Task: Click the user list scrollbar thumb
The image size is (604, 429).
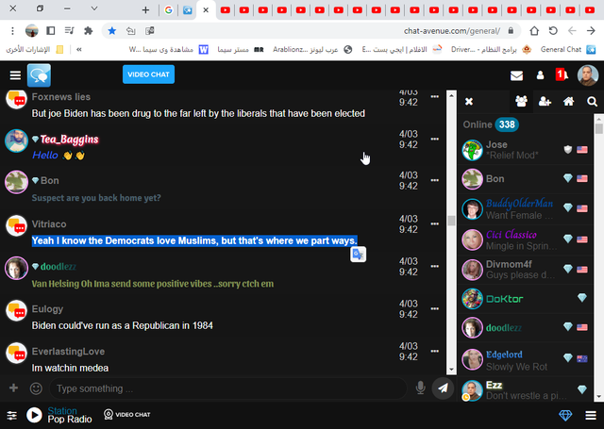Action: pyautogui.click(x=598, y=128)
